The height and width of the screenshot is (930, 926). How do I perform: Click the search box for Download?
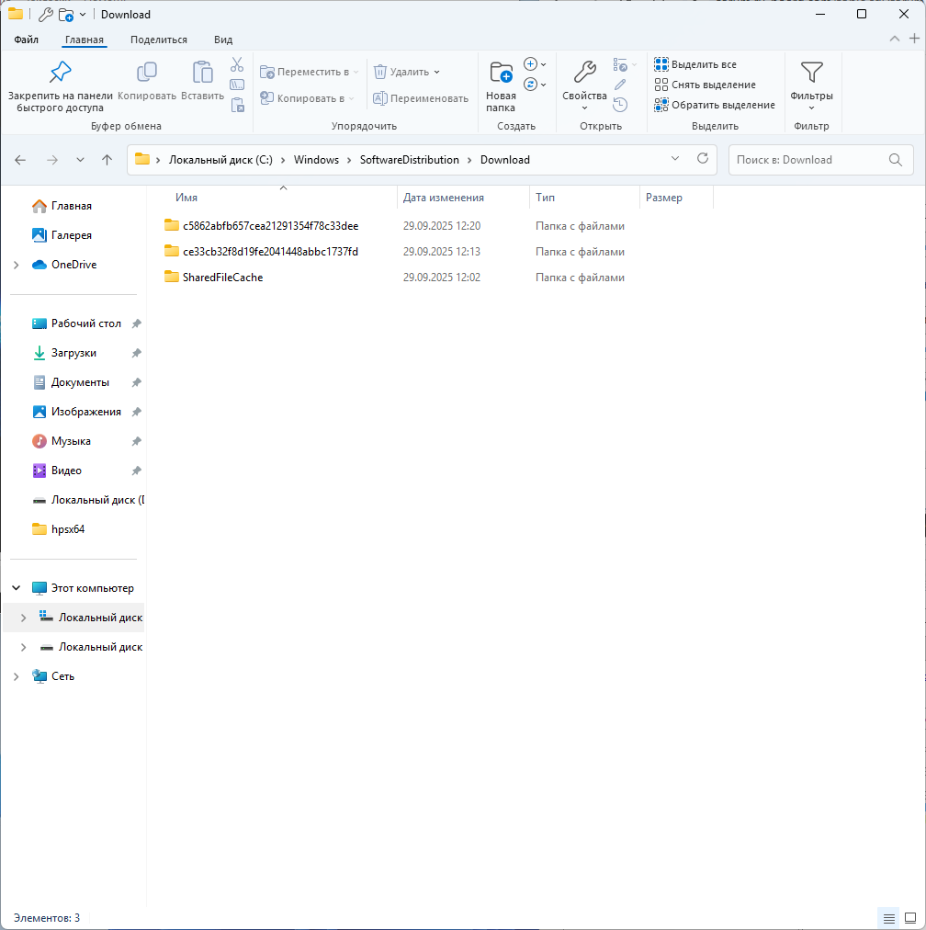[808, 160]
